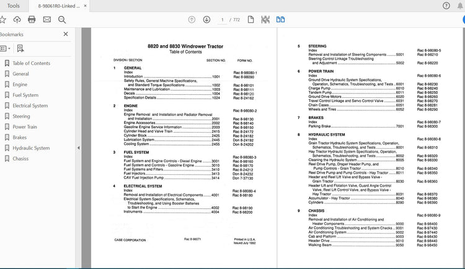Print the document with printer icon
The height and width of the screenshot is (269, 465).
click(32, 20)
